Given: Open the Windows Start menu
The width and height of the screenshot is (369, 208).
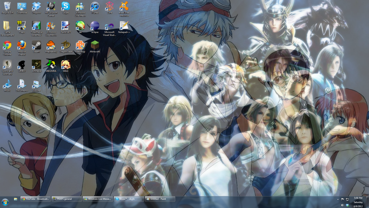Looking at the screenshot, I should click(x=5, y=202).
